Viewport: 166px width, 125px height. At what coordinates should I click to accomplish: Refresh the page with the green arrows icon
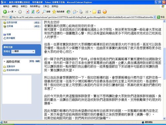(x=33, y=12)
